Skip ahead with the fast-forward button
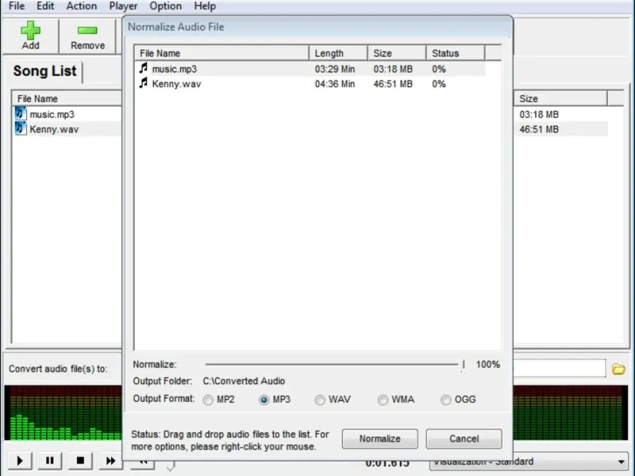The image size is (635, 476). click(110, 461)
